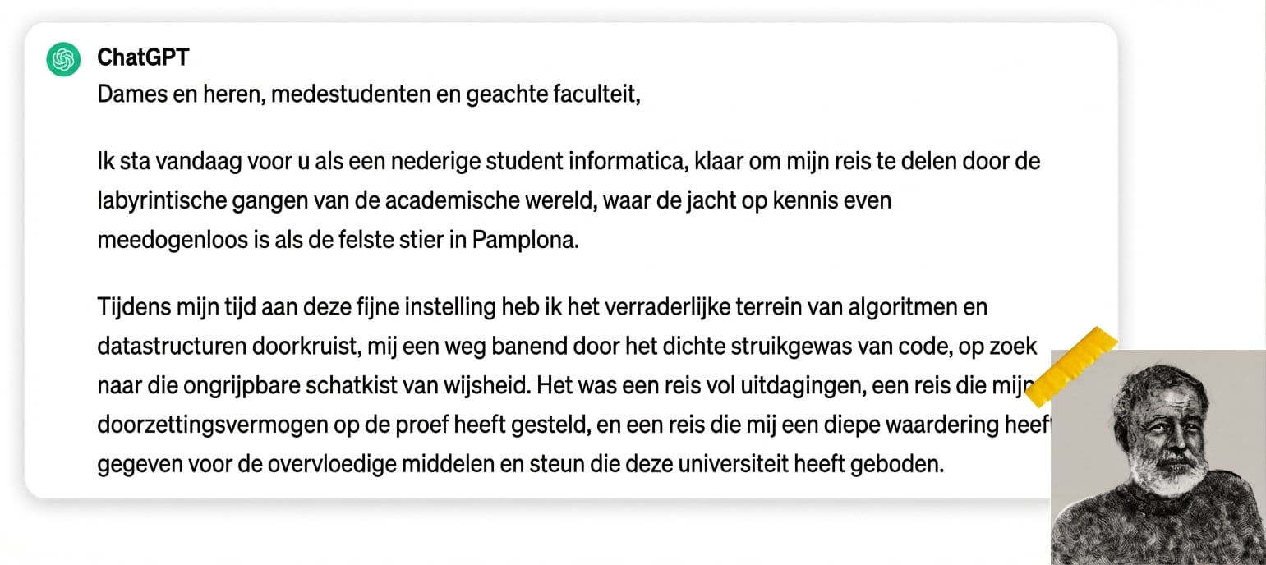This screenshot has width=1266, height=565.
Task: Click the green ChatGPT logo icon
Action: [x=63, y=58]
